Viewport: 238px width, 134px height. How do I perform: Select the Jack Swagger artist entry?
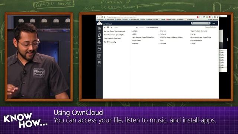pos(143,37)
